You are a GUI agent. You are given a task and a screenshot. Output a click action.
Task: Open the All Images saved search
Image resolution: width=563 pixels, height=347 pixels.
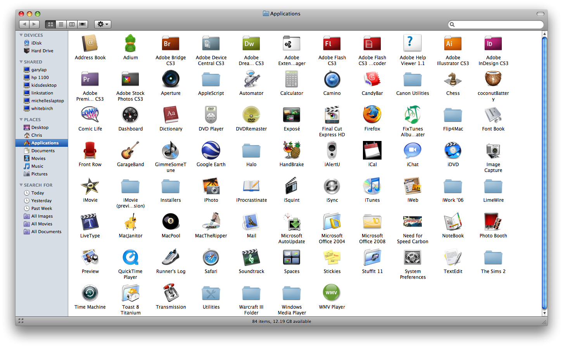coord(42,216)
